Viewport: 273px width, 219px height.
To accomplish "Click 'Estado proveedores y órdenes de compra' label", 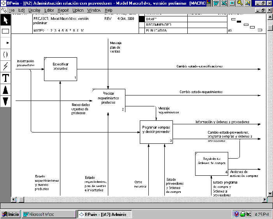I will coord(174,186).
